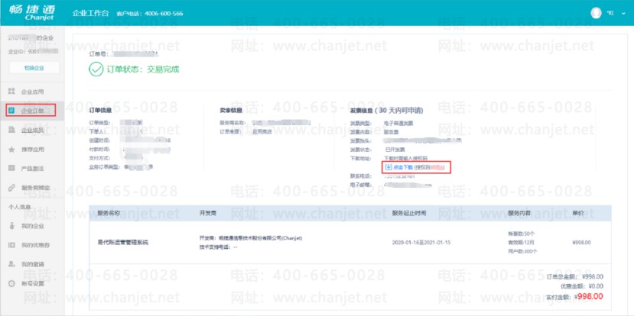Open 企业应用 via its grid icon
The width and height of the screenshot is (634, 316).
coord(11,92)
